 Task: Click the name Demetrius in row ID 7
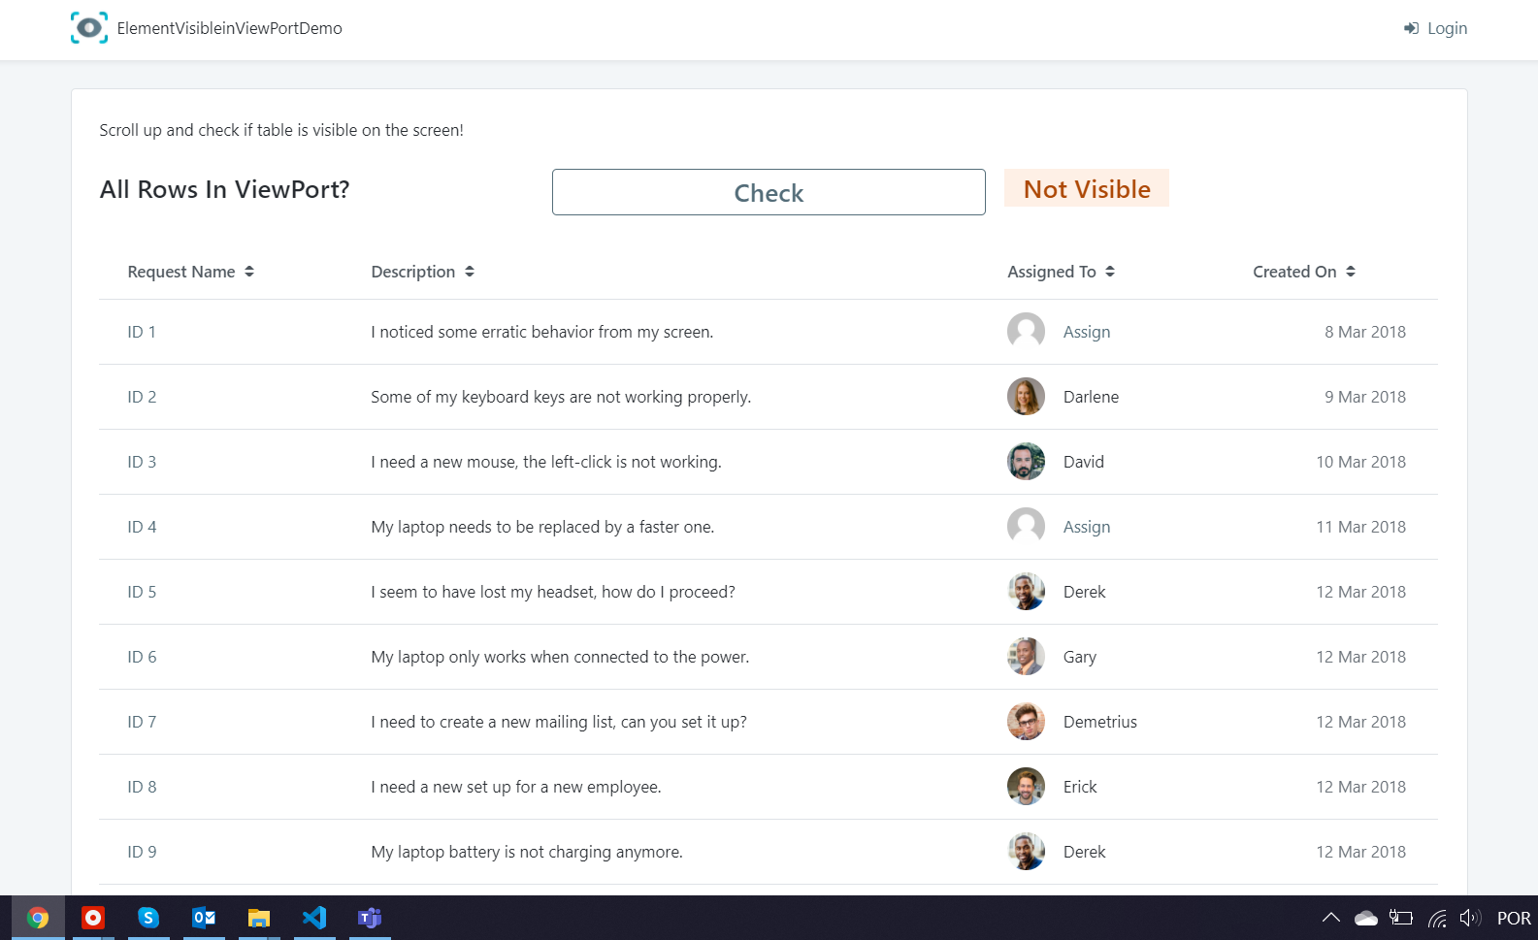pos(1100,722)
